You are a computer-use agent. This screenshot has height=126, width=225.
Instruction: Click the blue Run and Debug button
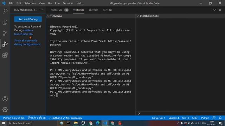click(x=28, y=19)
